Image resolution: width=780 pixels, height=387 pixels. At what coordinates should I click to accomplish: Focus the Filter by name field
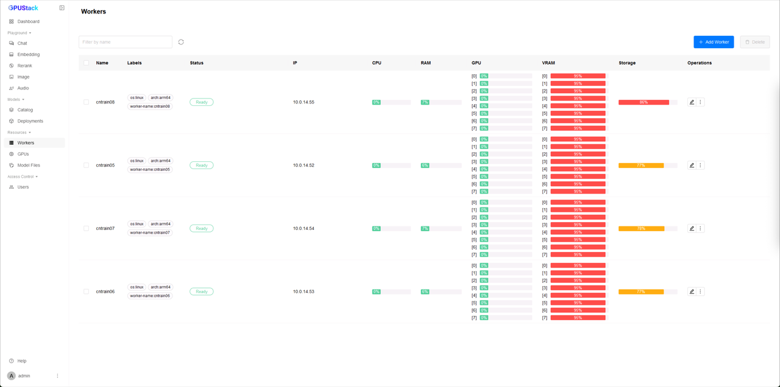click(126, 42)
